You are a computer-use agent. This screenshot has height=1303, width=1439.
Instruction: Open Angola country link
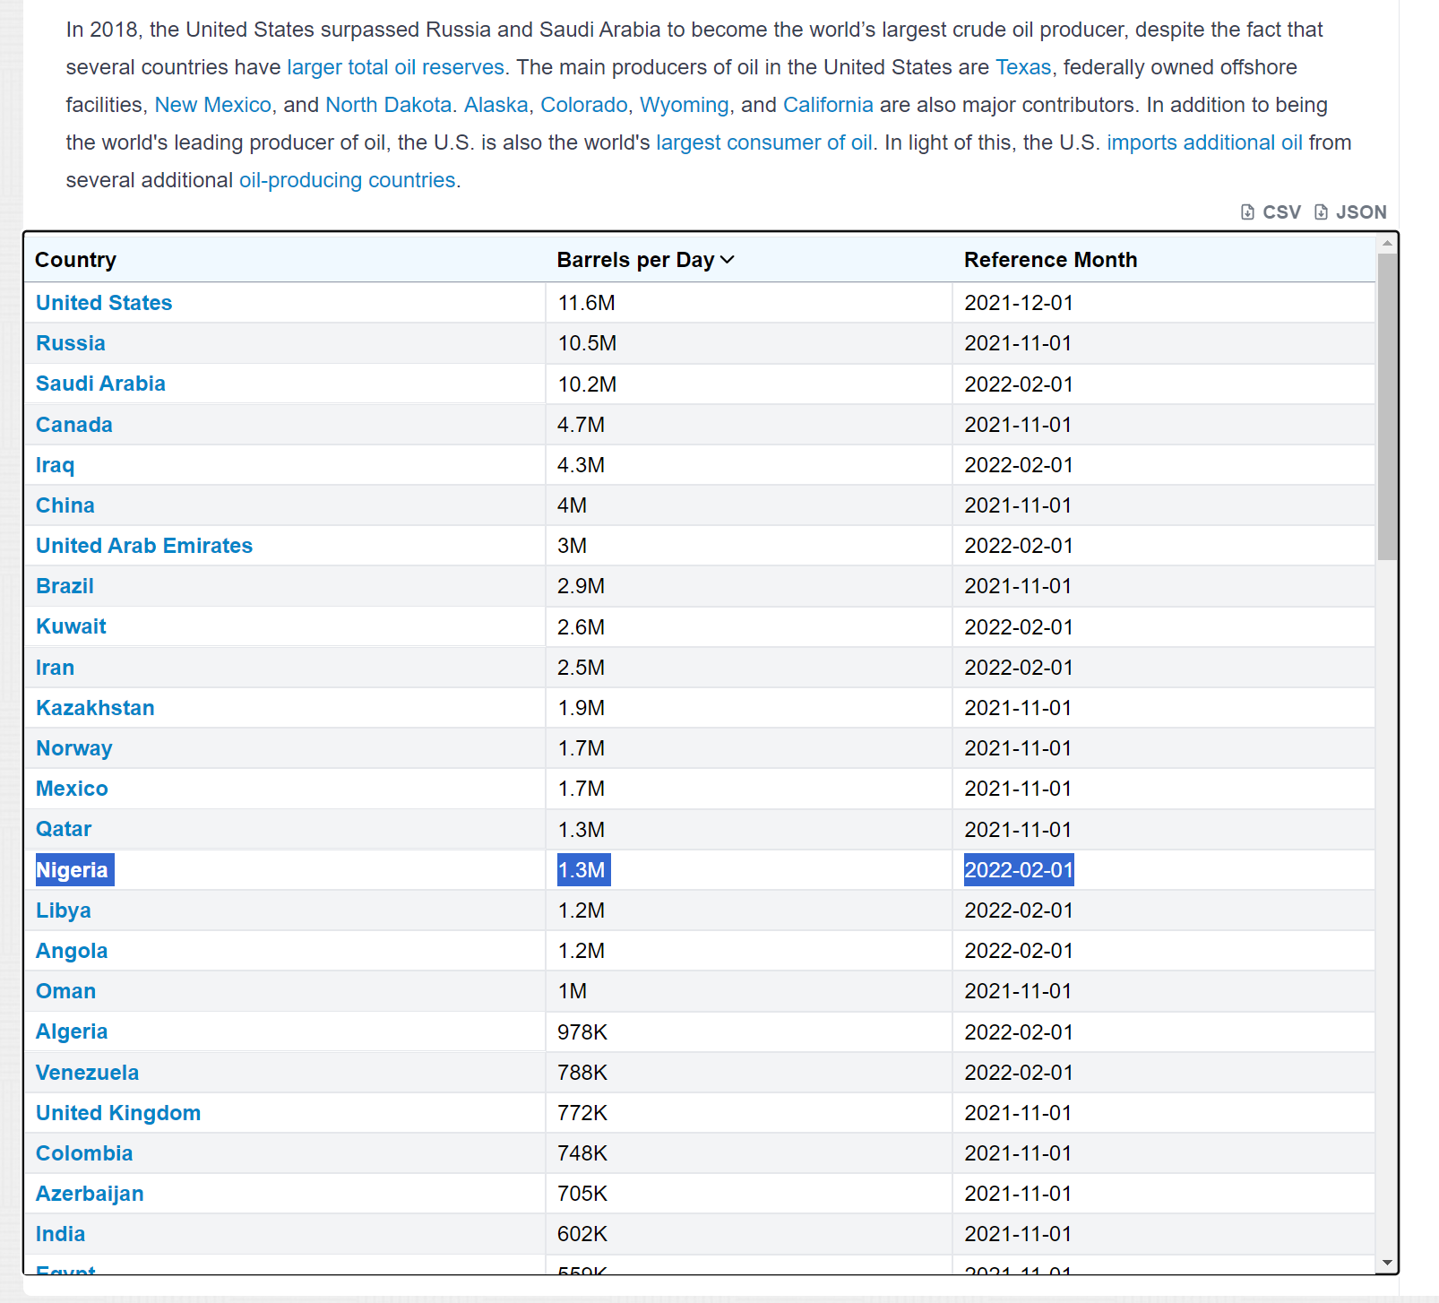click(72, 951)
